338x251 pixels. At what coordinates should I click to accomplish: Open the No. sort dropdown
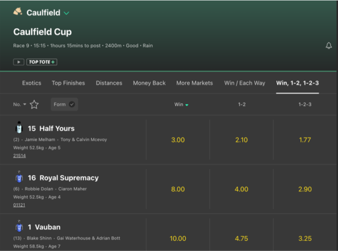click(20, 104)
